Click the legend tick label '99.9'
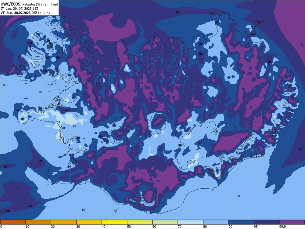Viewport: 305px width, 229px height. point(282,227)
